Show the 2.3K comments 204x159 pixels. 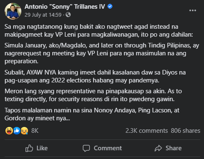click(x=147, y=131)
